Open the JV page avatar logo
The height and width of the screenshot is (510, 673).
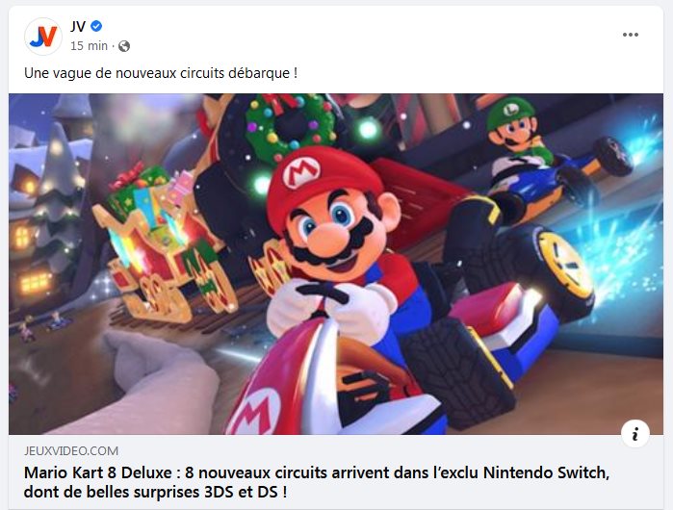[43, 37]
